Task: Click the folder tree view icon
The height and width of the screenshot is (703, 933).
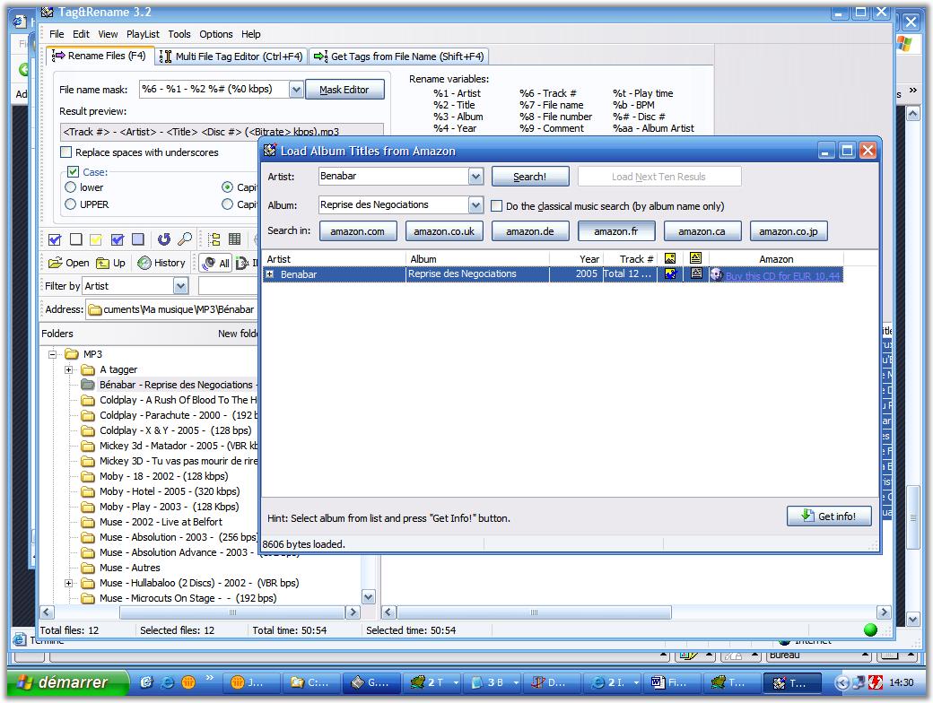Action: [214, 239]
